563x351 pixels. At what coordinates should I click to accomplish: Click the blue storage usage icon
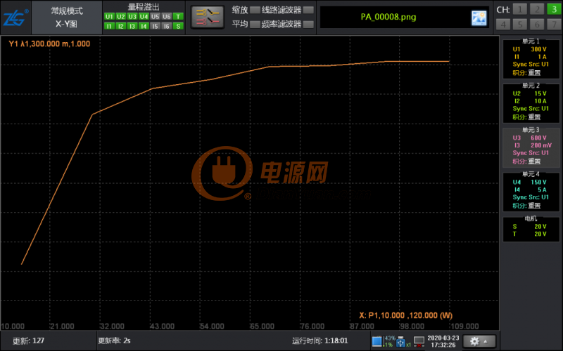(x=377, y=341)
